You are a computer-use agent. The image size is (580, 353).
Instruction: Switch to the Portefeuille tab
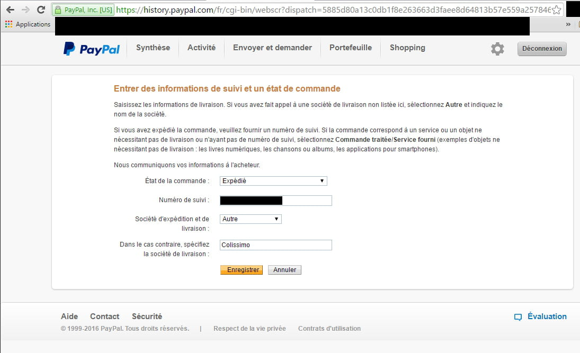tap(351, 48)
